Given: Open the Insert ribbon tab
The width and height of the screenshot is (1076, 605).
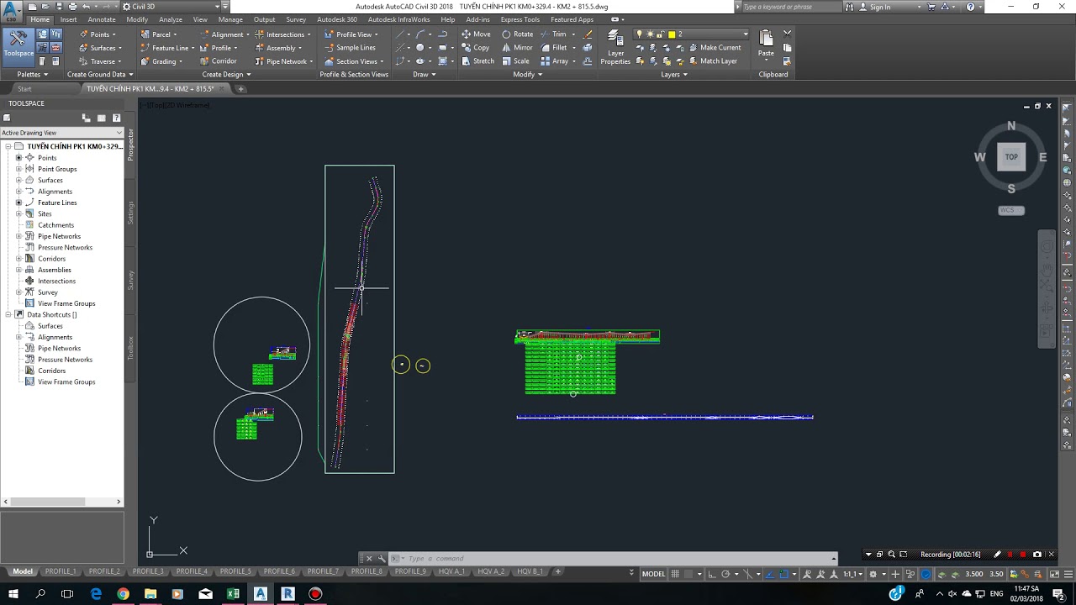Looking at the screenshot, I should click(68, 19).
